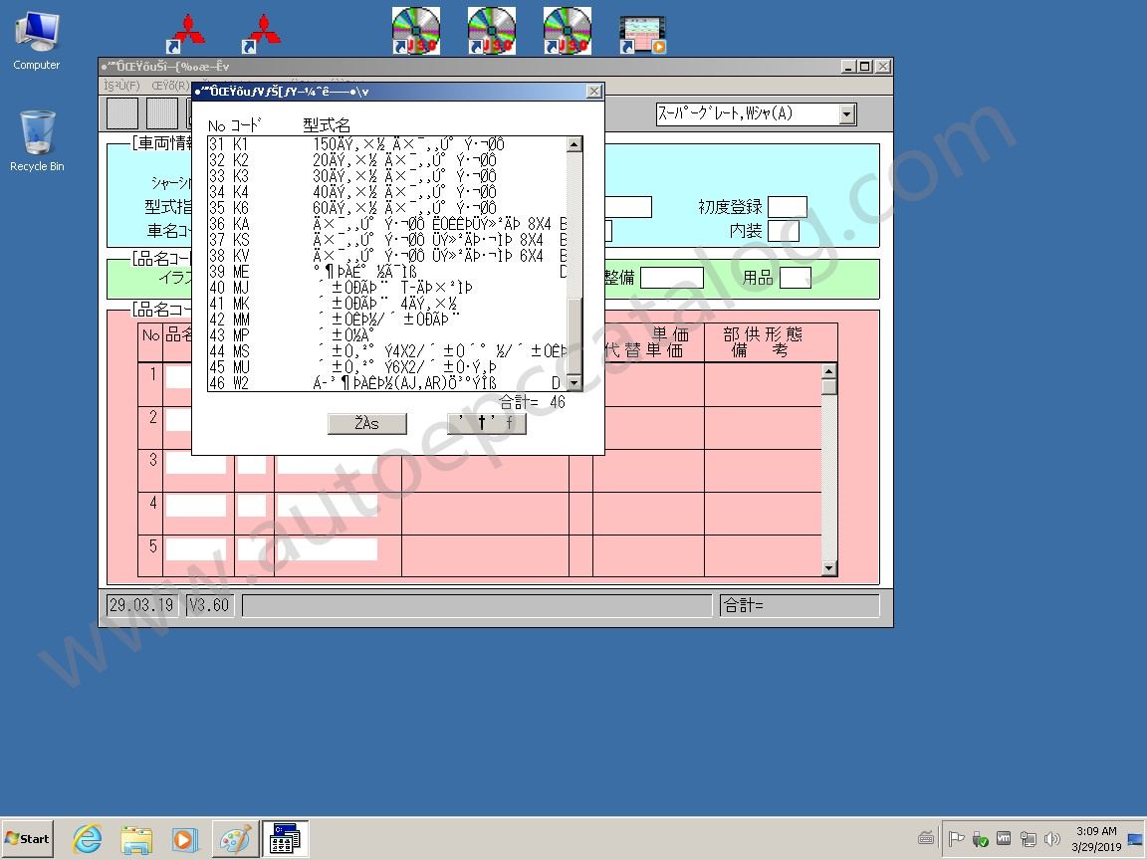Image resolution: width=1147 pixels, height=860 pixels.
Task: Select row 45 MU in the model list
Action: 387,367
